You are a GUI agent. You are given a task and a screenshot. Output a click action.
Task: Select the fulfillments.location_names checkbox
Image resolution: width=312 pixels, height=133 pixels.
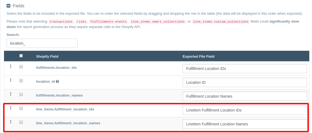(21, 94)
